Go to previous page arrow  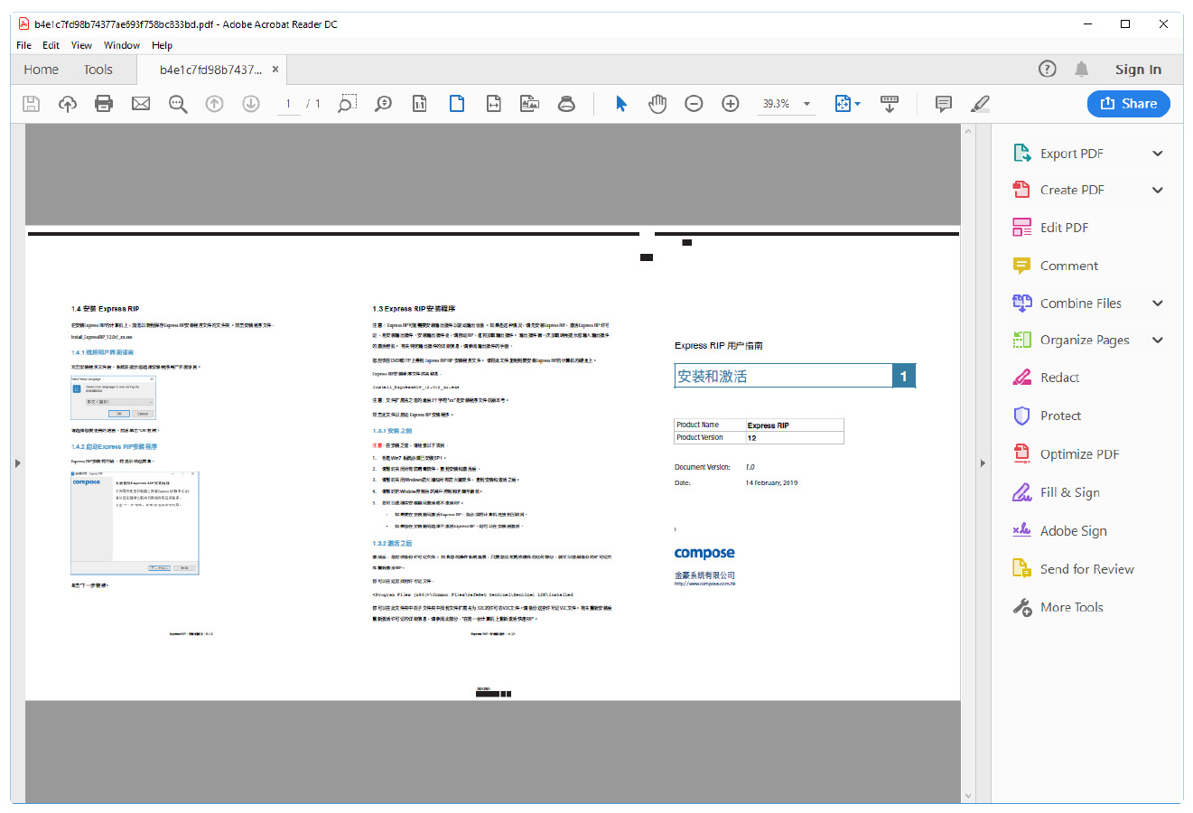[x=214, y=104]
